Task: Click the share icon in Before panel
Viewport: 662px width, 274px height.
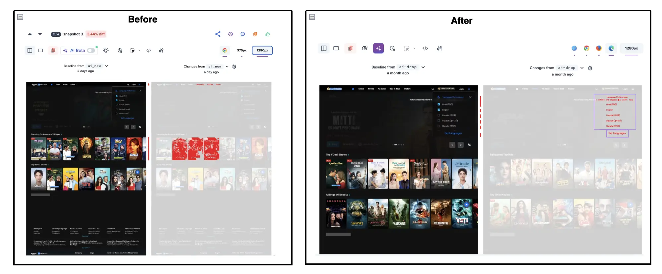Action: 218,34
